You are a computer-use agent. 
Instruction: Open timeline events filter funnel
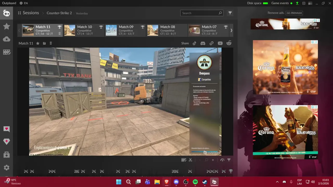229,160
